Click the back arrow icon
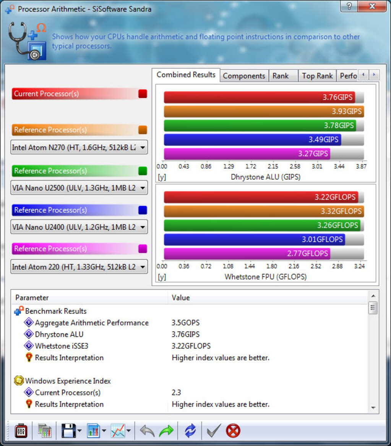391x446 pixels. pos(147,431)
